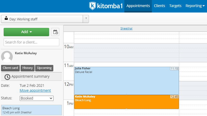Viewport: 207px width, 116px height.
Task: Click the 12:45 time badge on Katie McAulay
Action: [174, 97]
